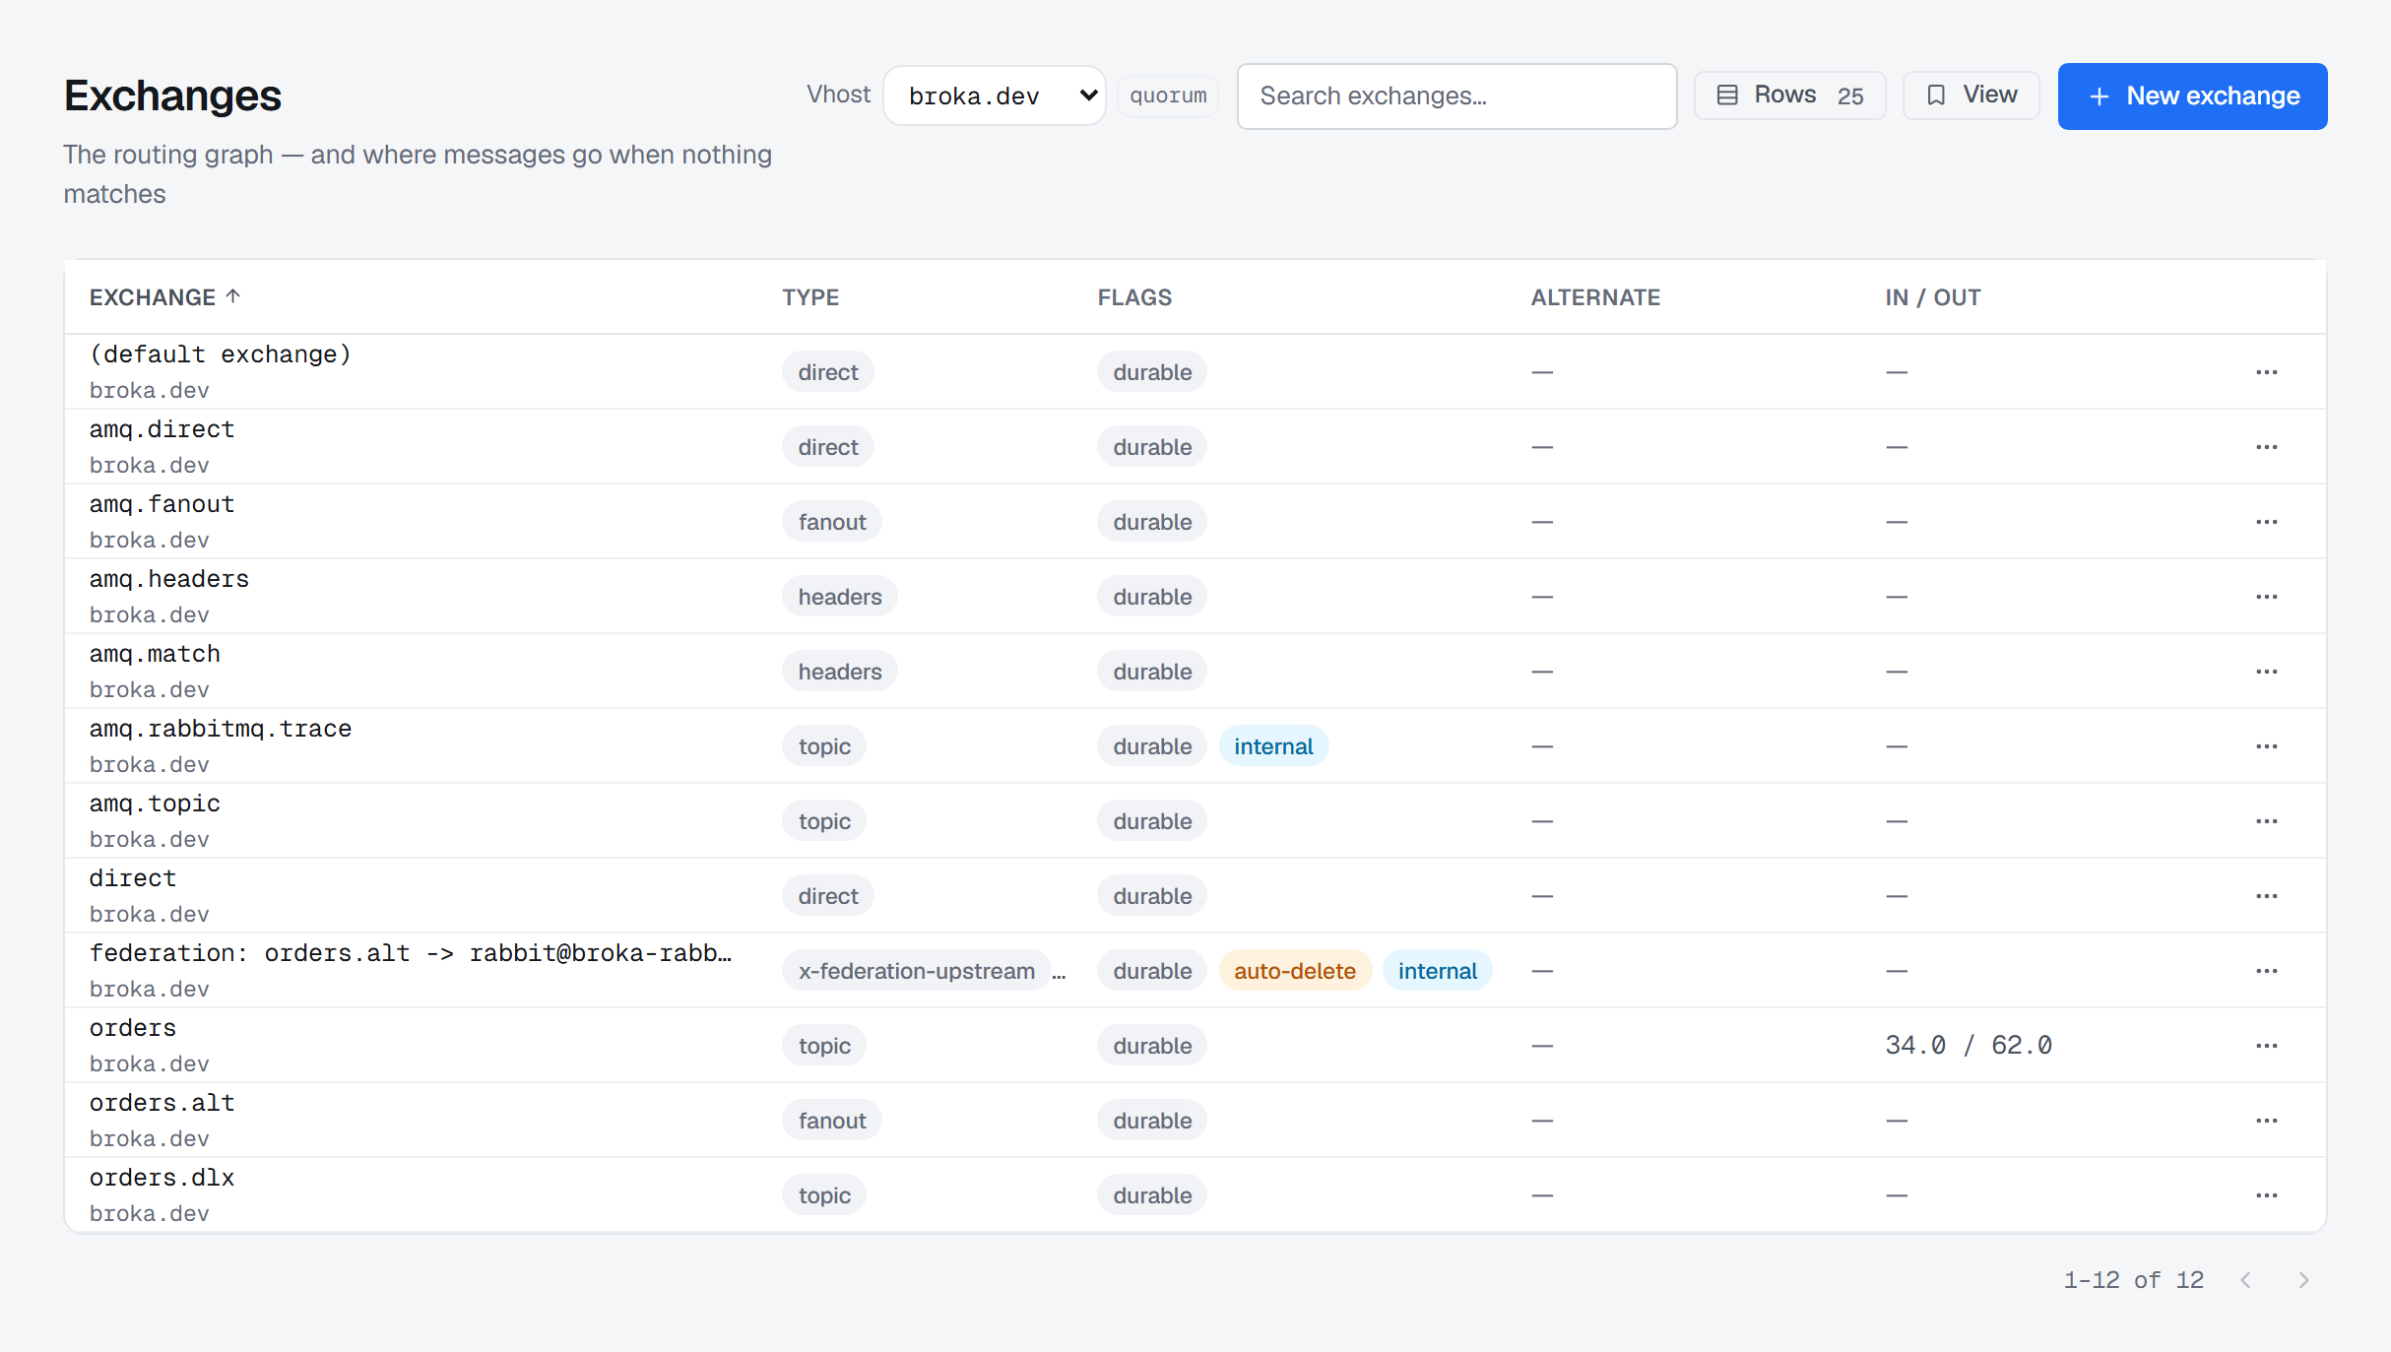Focus the Search exchanges field
Image resolution: width=2391 pixels, height=1352 pixels.
(1456, 97)
